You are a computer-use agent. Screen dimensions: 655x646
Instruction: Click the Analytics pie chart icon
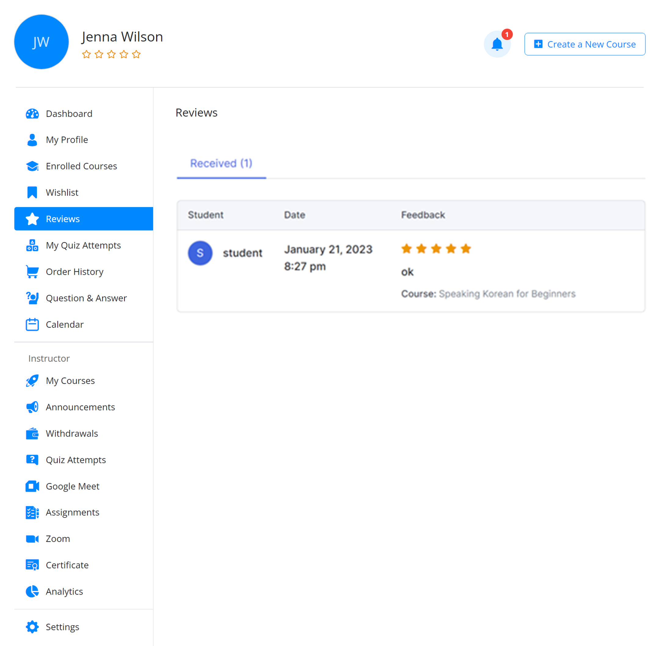(32, 591)
